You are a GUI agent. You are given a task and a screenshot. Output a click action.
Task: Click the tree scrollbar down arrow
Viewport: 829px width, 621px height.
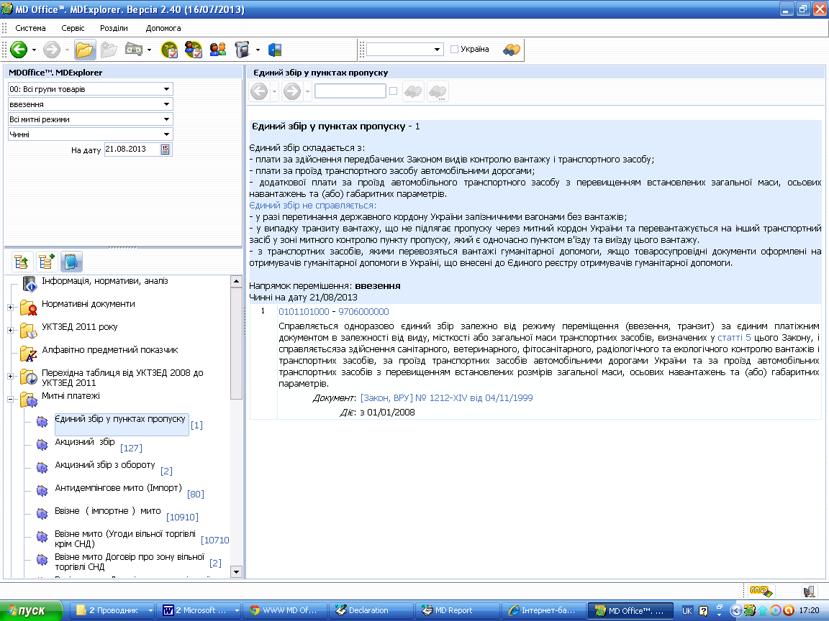[236, 572]
